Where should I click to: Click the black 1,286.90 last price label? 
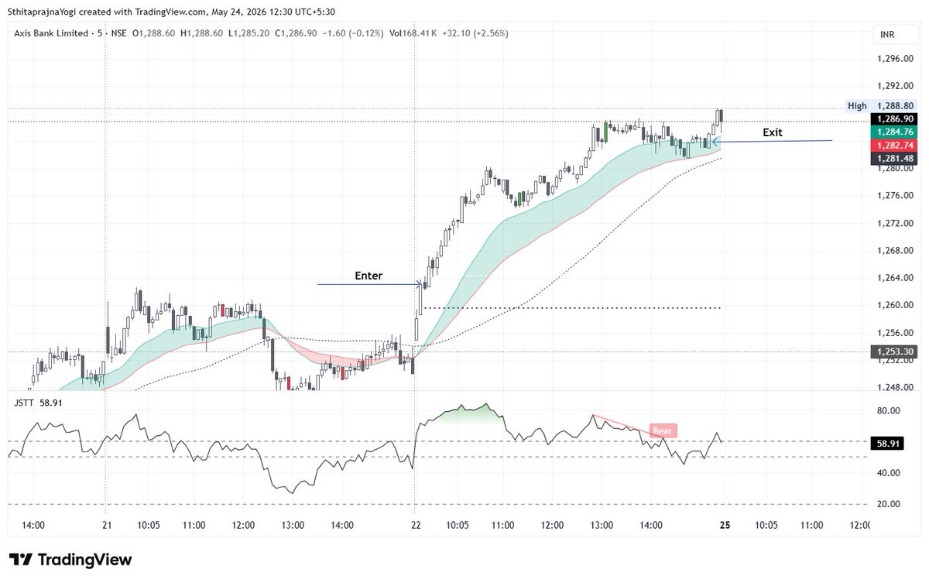point(895,119)
